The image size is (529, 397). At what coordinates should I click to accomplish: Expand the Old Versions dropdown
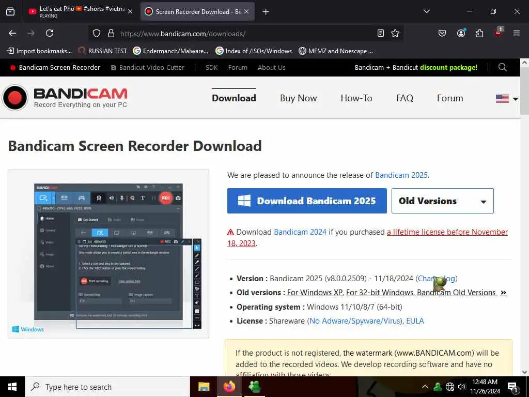point(443,201)
